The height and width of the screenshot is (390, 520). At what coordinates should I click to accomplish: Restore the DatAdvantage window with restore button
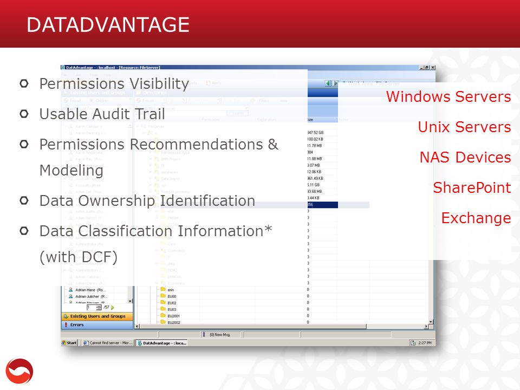(427, 68)
